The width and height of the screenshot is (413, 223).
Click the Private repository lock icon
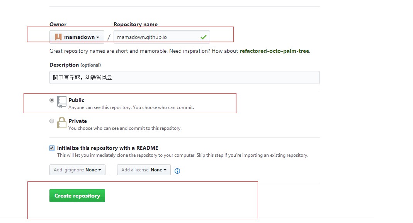point(62,122)
